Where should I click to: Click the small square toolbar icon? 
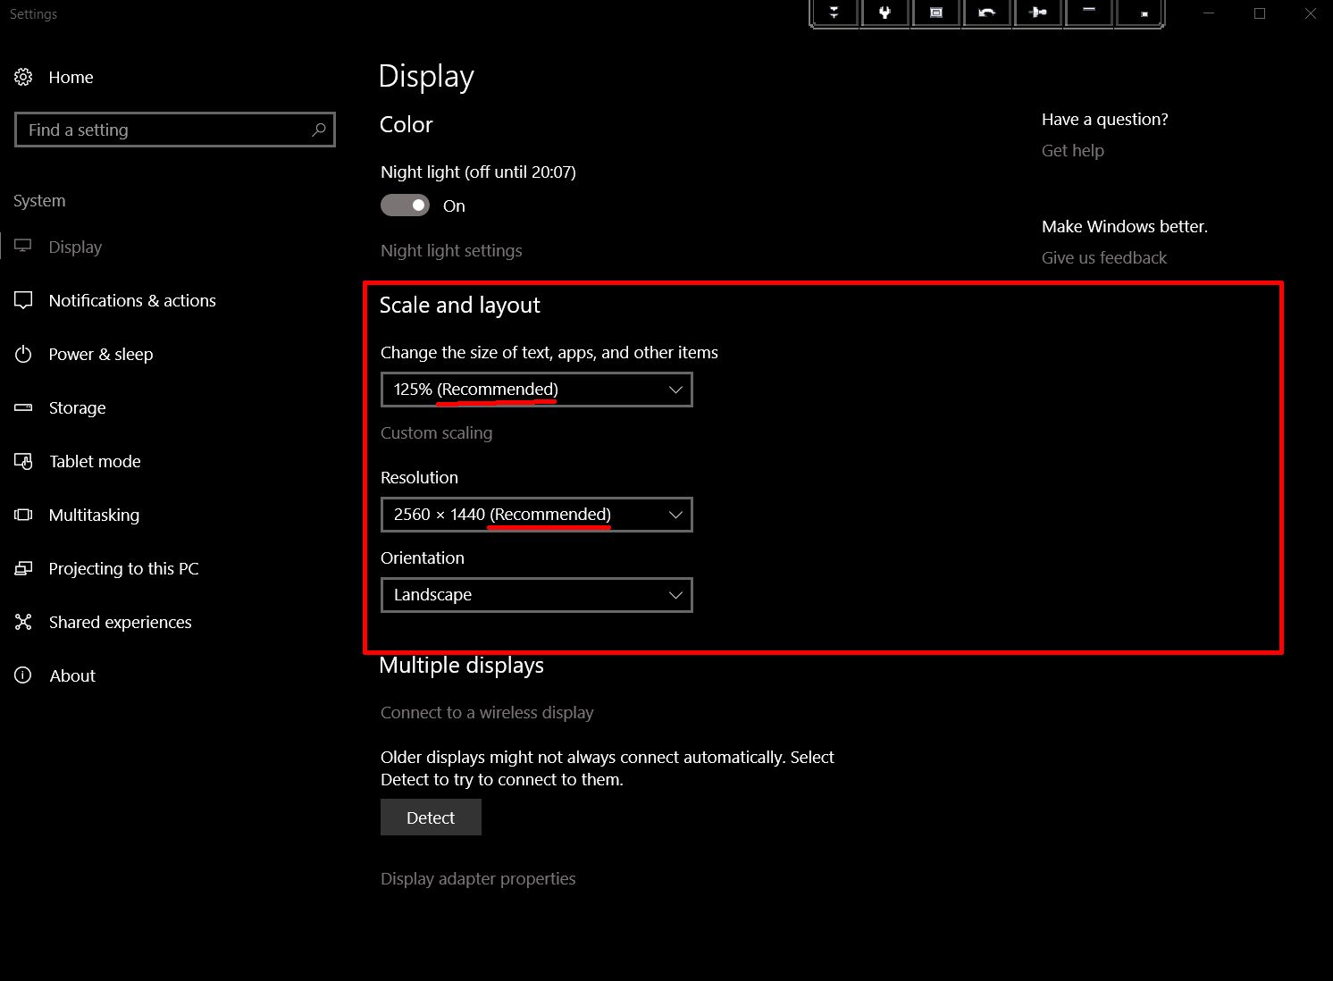1143,13
